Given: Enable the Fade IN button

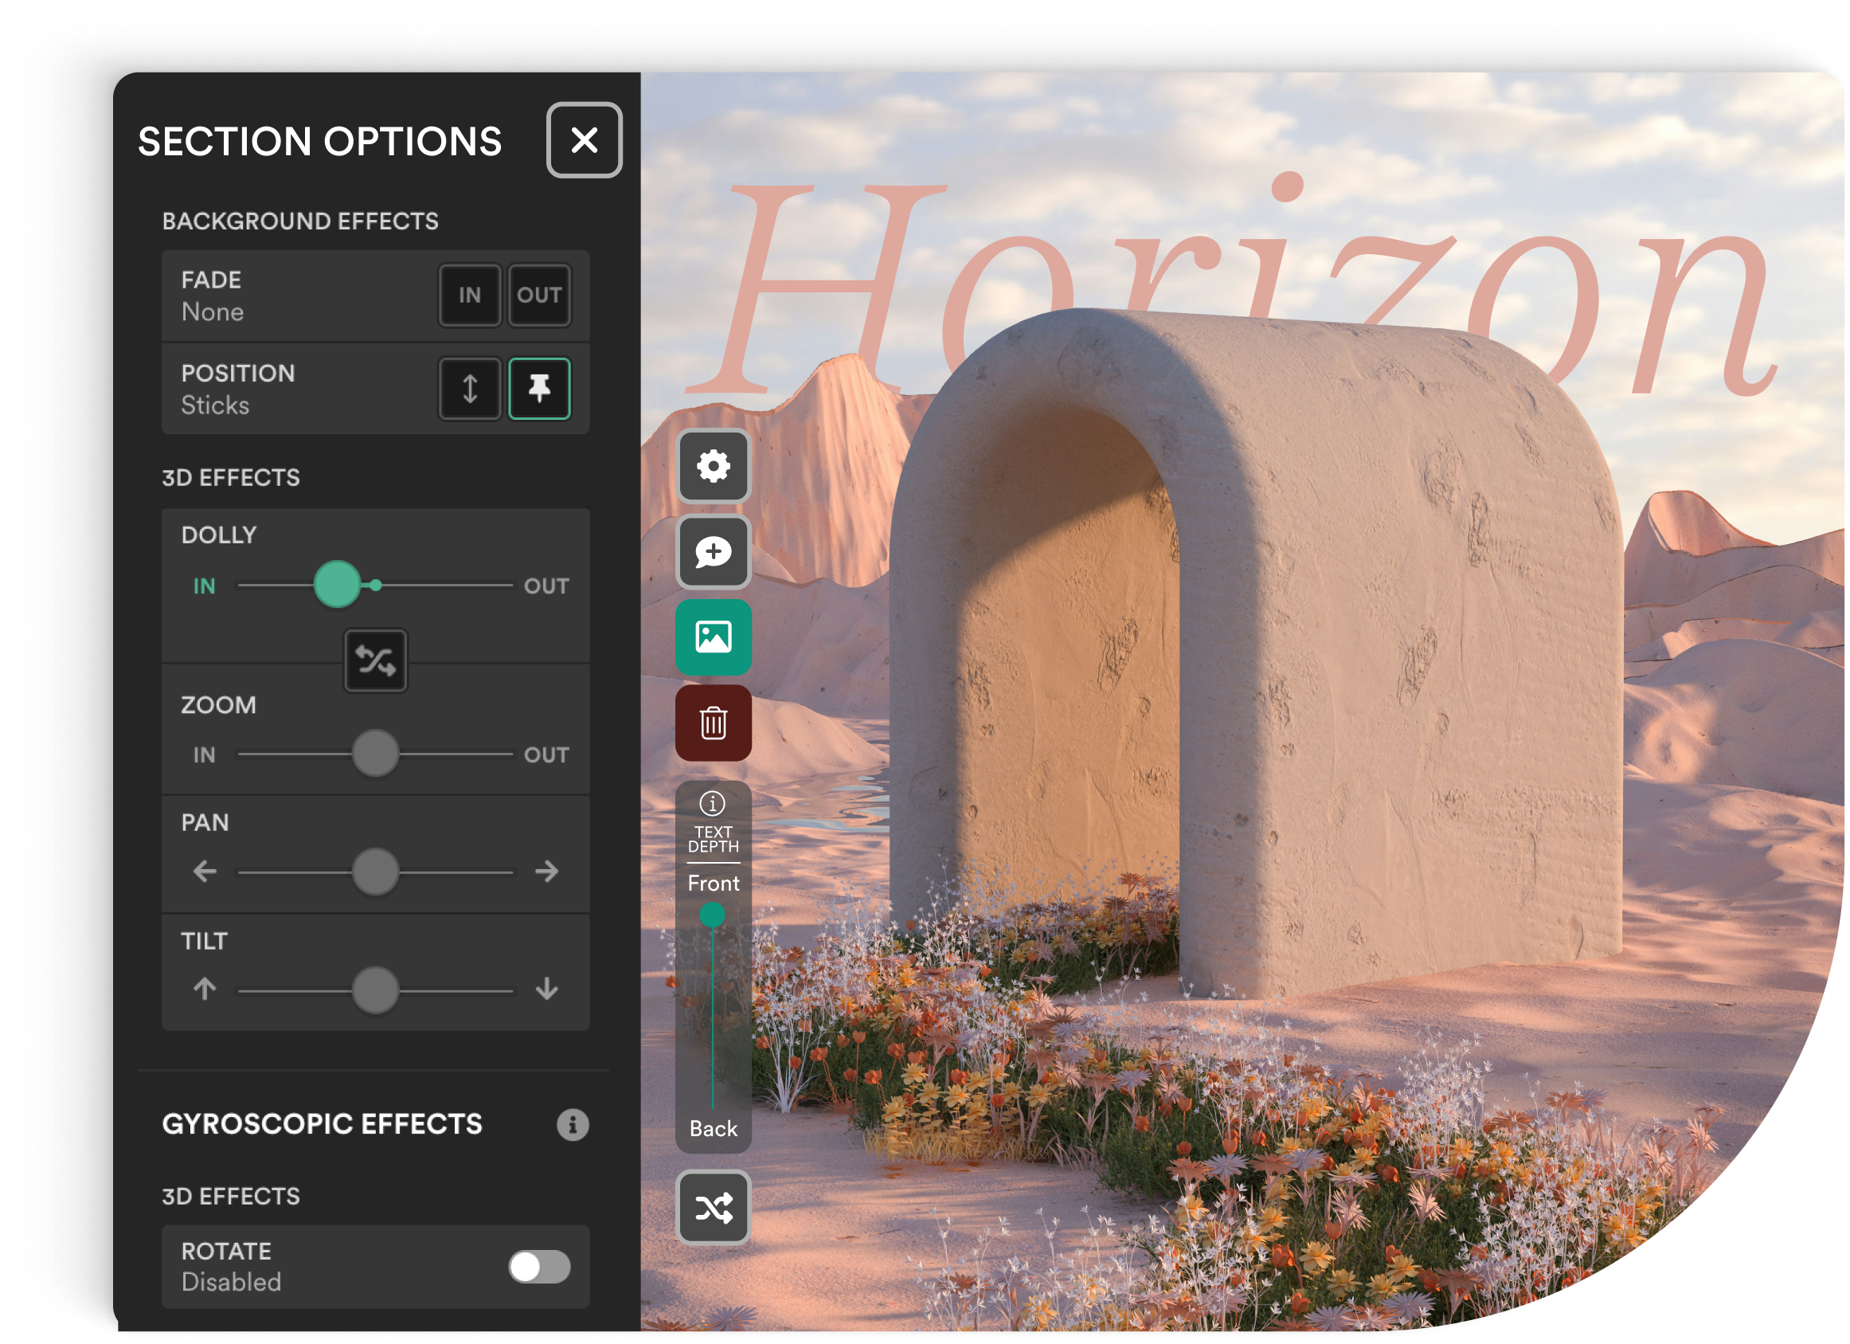Looking at the screenshot, I should click(x=469, y=296).
